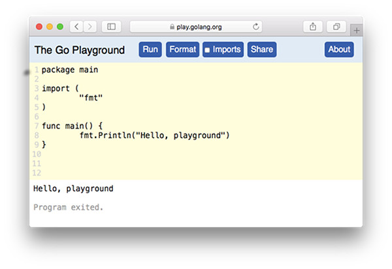The height and width of the screenshot is (269, 392).
Task: Open the Safari share sheet icon
Action: point(312,27)
